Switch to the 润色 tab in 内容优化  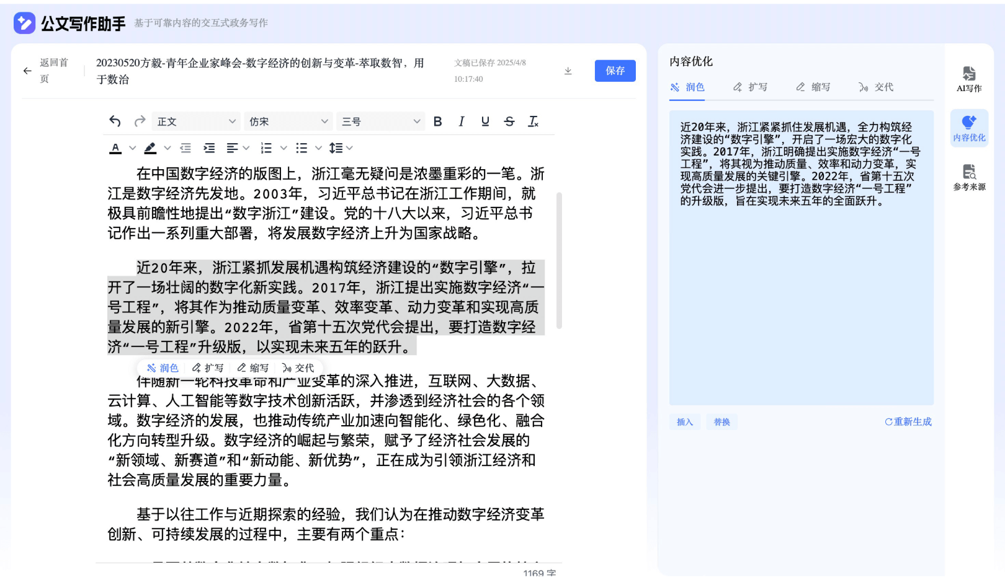click(687, 87)
